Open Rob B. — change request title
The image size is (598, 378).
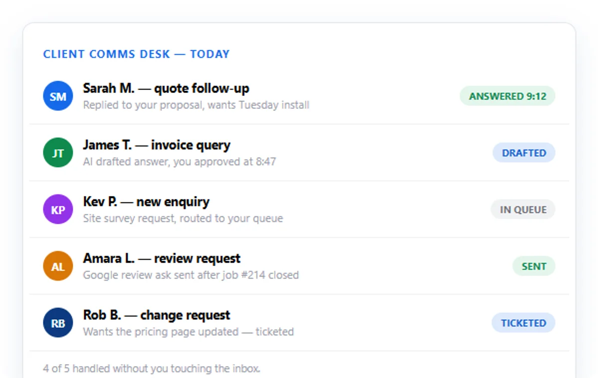[156, 315]
